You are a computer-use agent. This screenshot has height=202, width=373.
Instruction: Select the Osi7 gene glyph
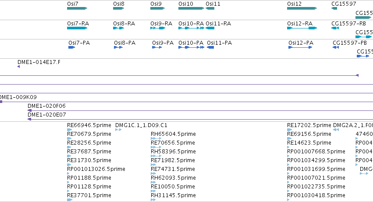(x=77, y=8)
